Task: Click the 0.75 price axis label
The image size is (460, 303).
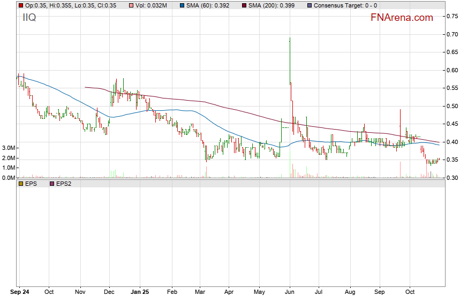Action: click(451, 17)
